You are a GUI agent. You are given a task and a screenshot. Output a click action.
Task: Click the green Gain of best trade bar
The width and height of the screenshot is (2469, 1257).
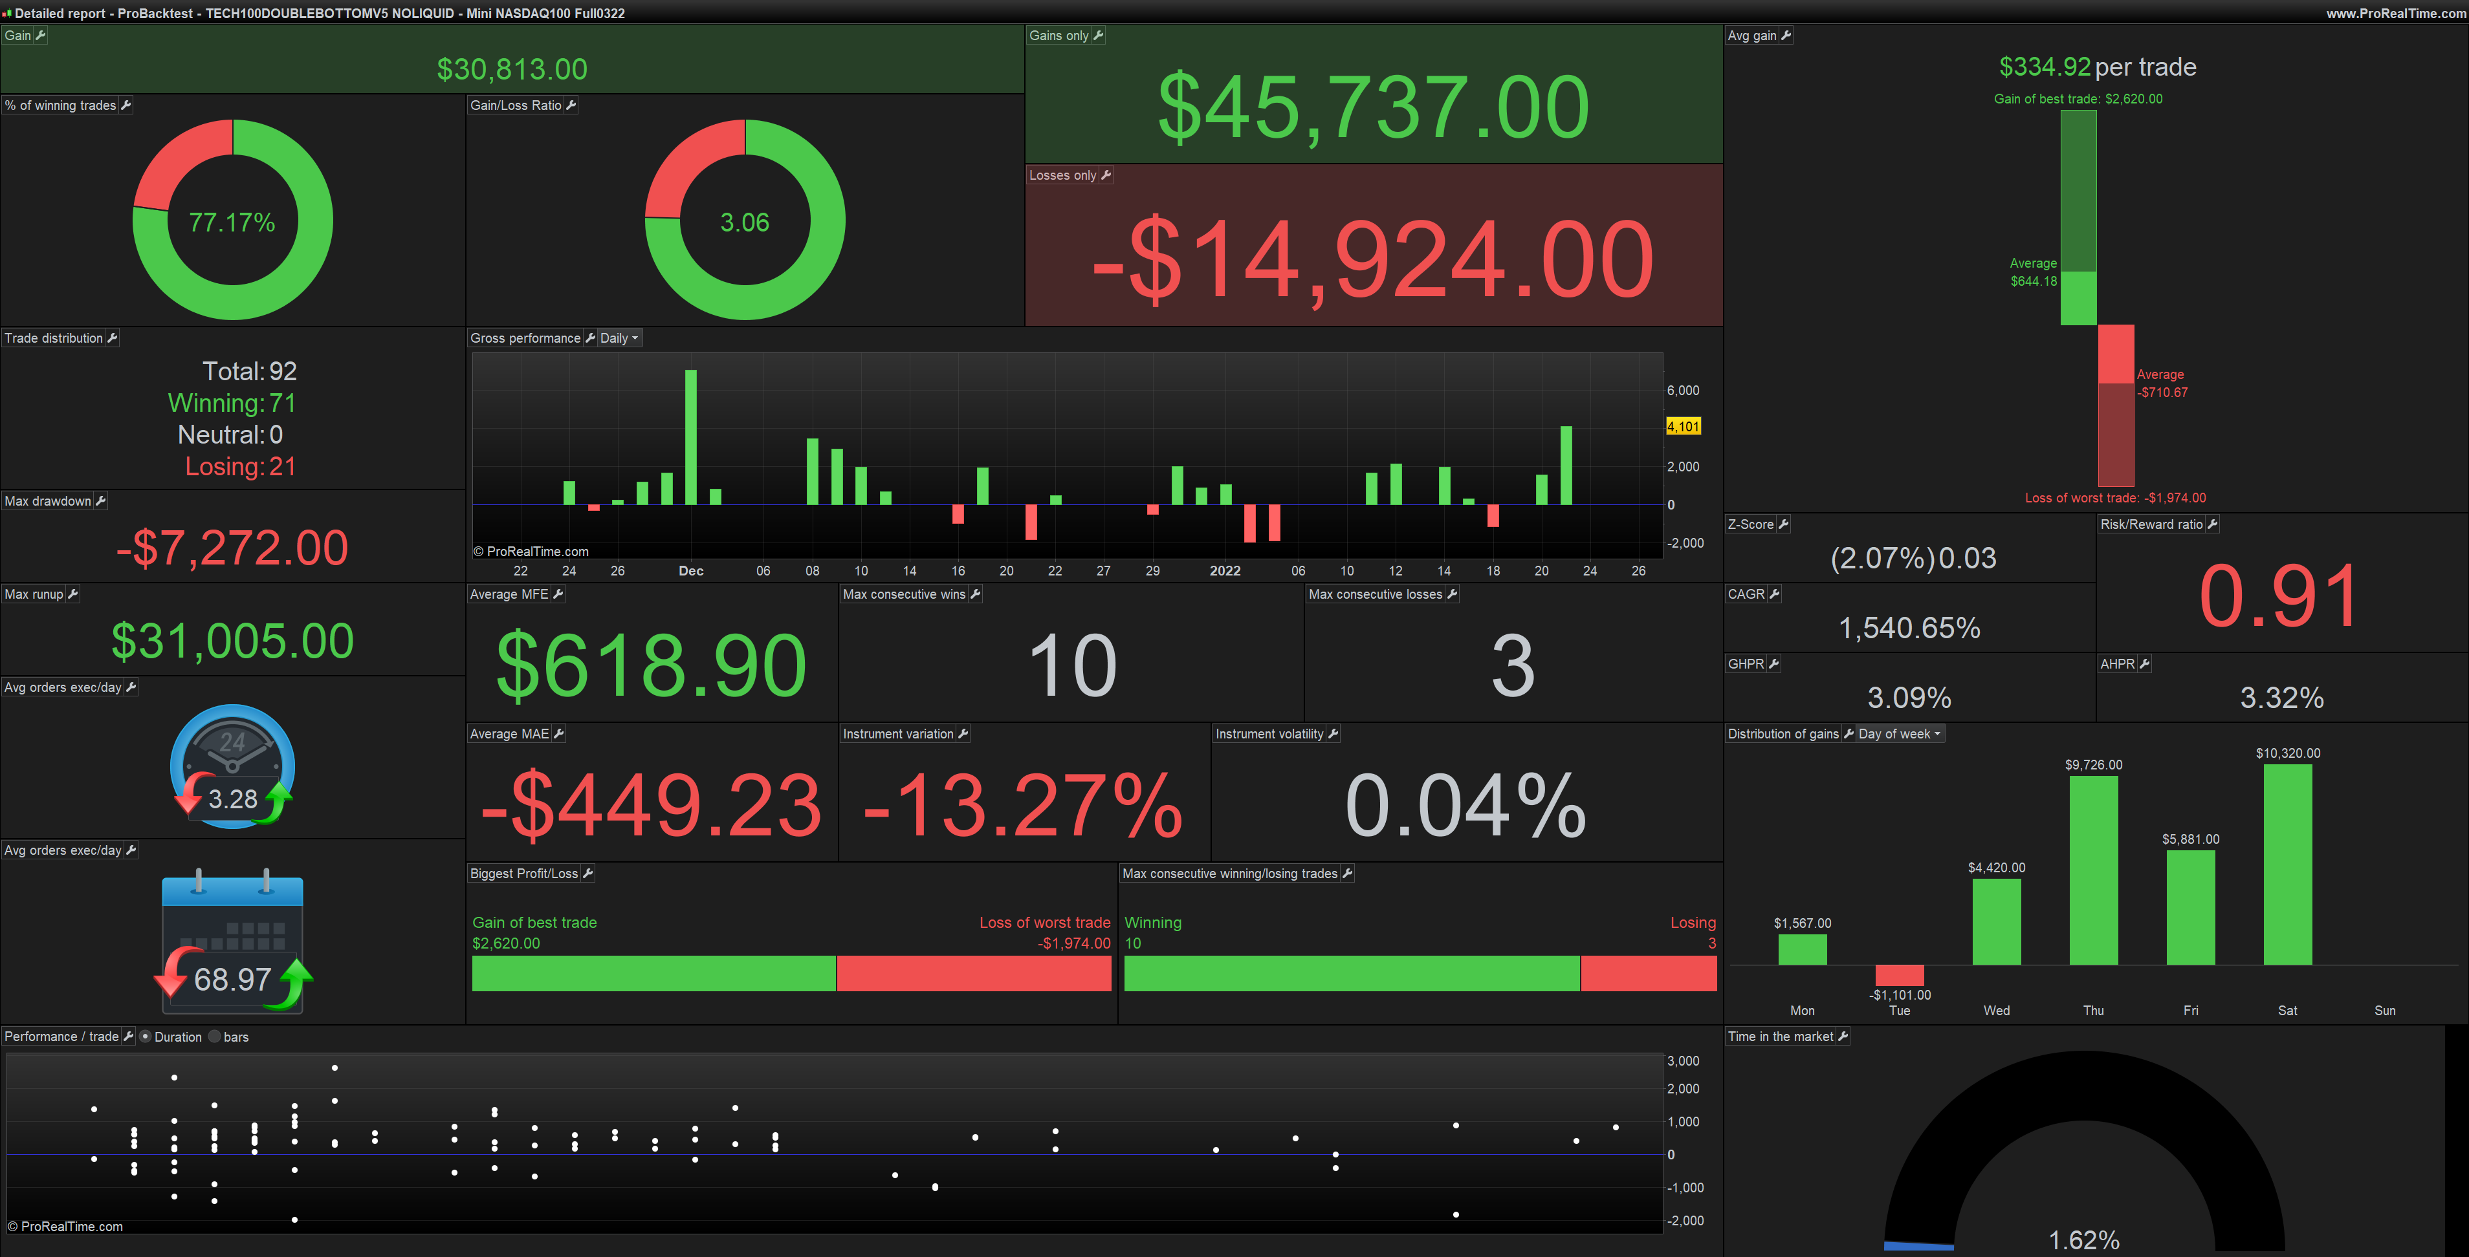tap(653, 973)
